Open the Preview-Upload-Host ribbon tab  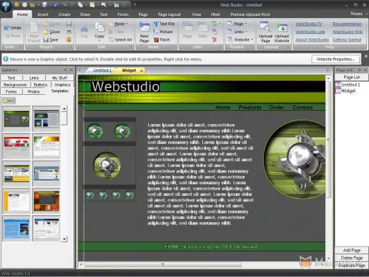250,15
